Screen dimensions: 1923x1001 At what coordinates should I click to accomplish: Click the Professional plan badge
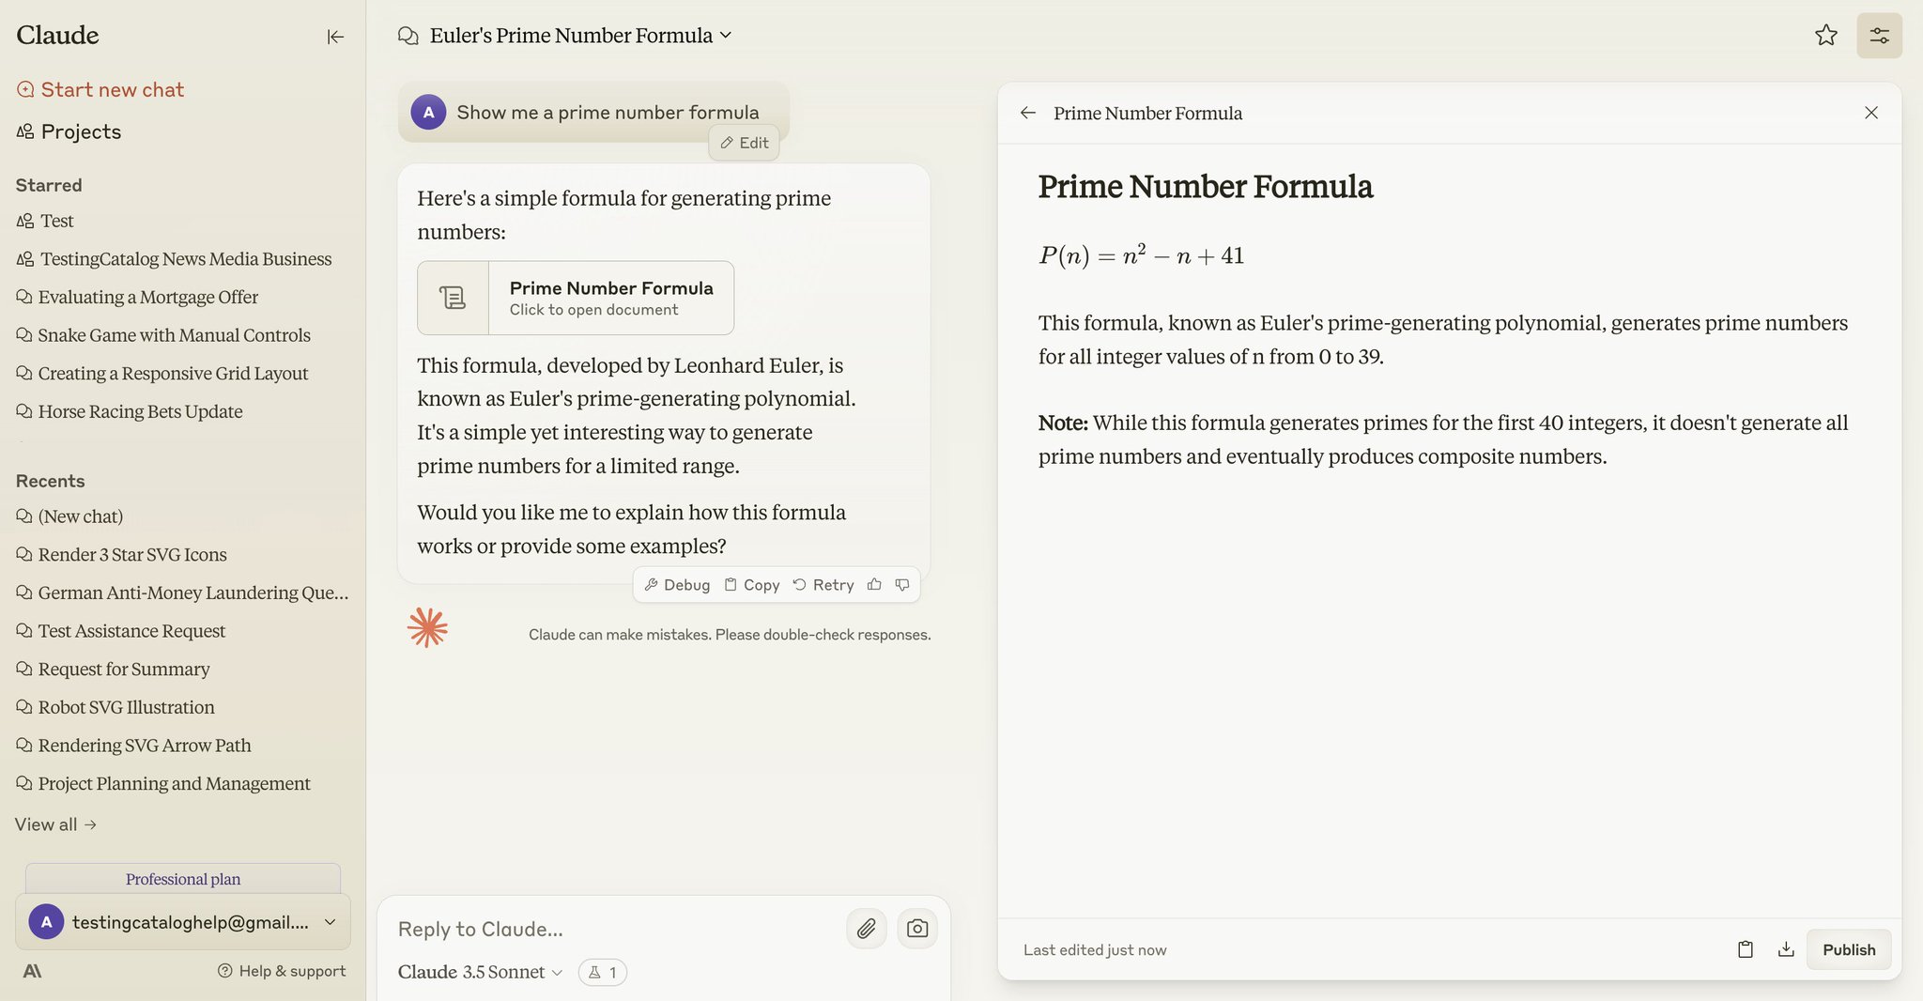pyautogui.click(x=183, y=879)
